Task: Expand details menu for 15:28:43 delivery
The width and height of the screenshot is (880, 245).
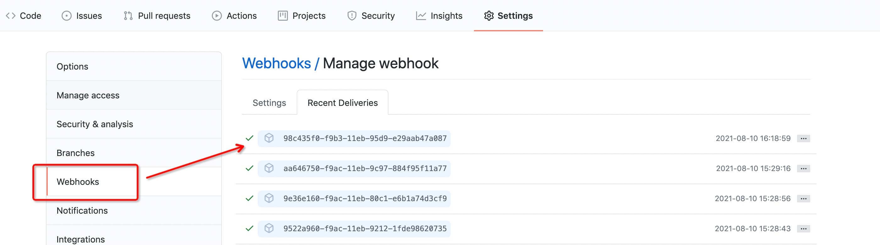Action: 804,228
